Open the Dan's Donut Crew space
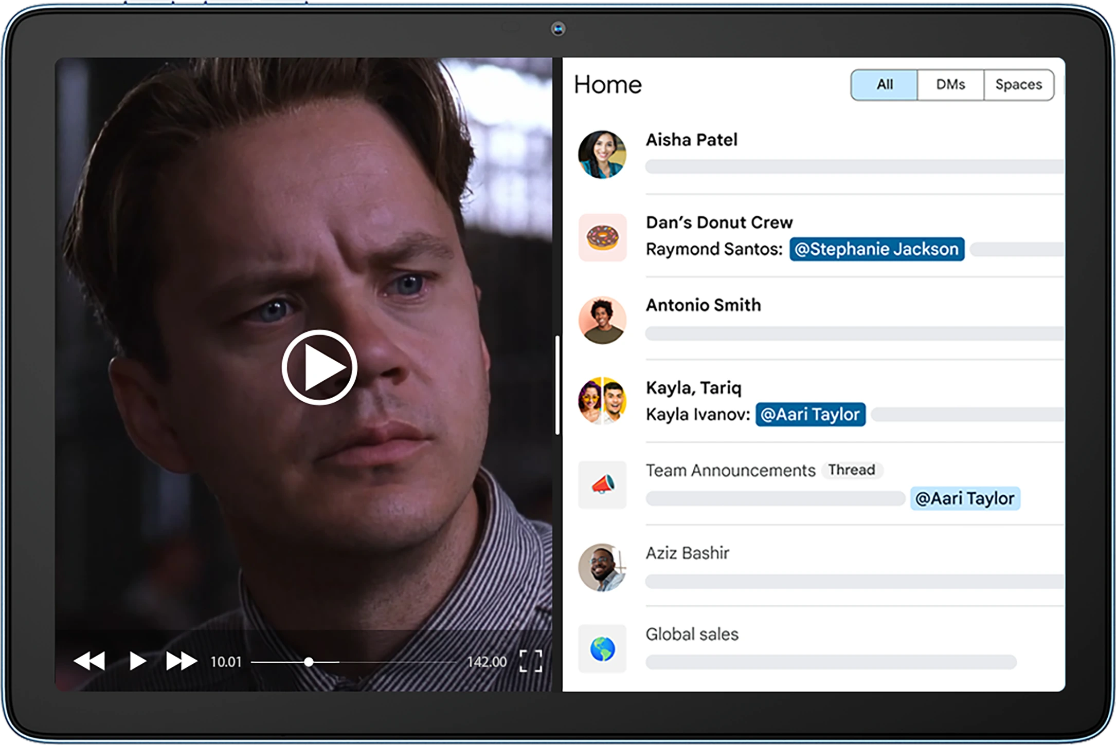Screen dimensions: 1116x745 [821, 236]
